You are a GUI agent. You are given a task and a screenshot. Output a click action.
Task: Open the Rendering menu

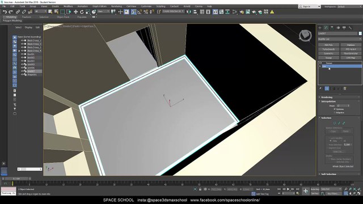tap(116, 6)
